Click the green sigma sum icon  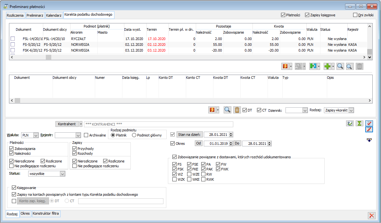coord(359,123)
